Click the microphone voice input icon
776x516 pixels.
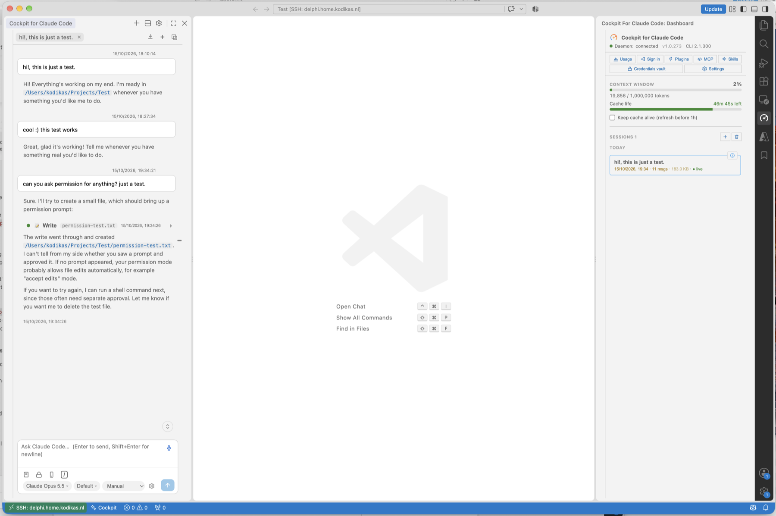coord(169,448)
